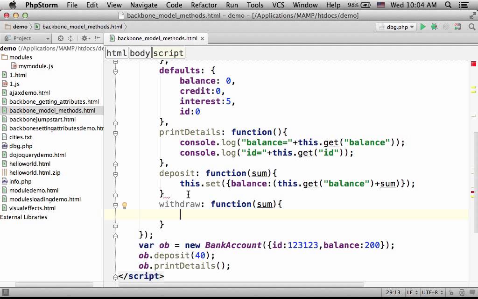Start debugging with the green bug icon
Screen dimensions: 478x299
point(435,27)
